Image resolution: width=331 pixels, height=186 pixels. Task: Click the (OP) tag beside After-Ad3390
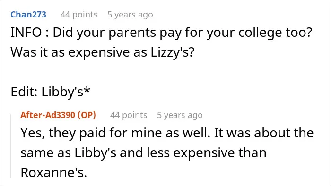click(87, 115)
